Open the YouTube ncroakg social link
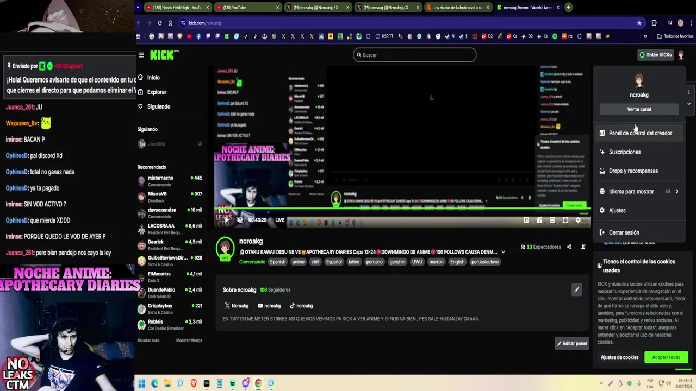Image resolution: width=696 pixels, height=391 pixels. 269,306
